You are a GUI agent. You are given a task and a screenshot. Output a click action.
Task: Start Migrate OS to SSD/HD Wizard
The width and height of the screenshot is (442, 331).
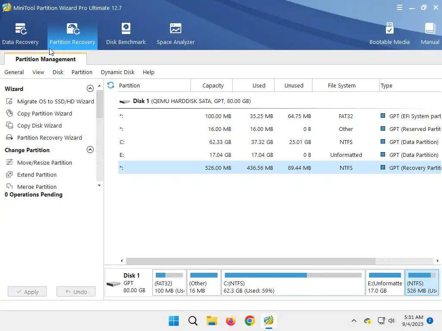(56, 101)
